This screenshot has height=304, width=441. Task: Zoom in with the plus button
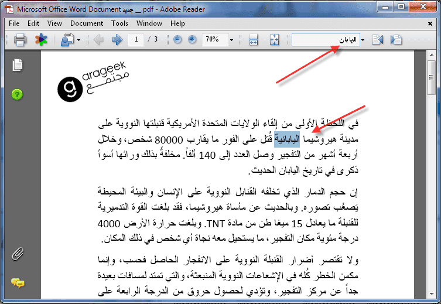click(x=192, y=40)
